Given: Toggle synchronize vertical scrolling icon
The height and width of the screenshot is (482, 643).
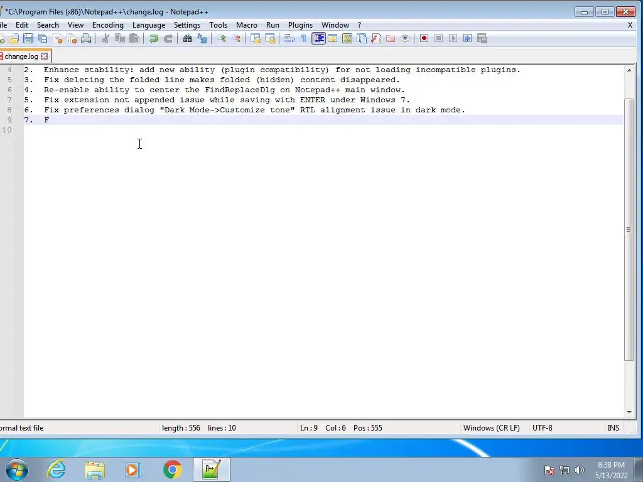Looking at the screenshot, I should (x=256, y=38).
